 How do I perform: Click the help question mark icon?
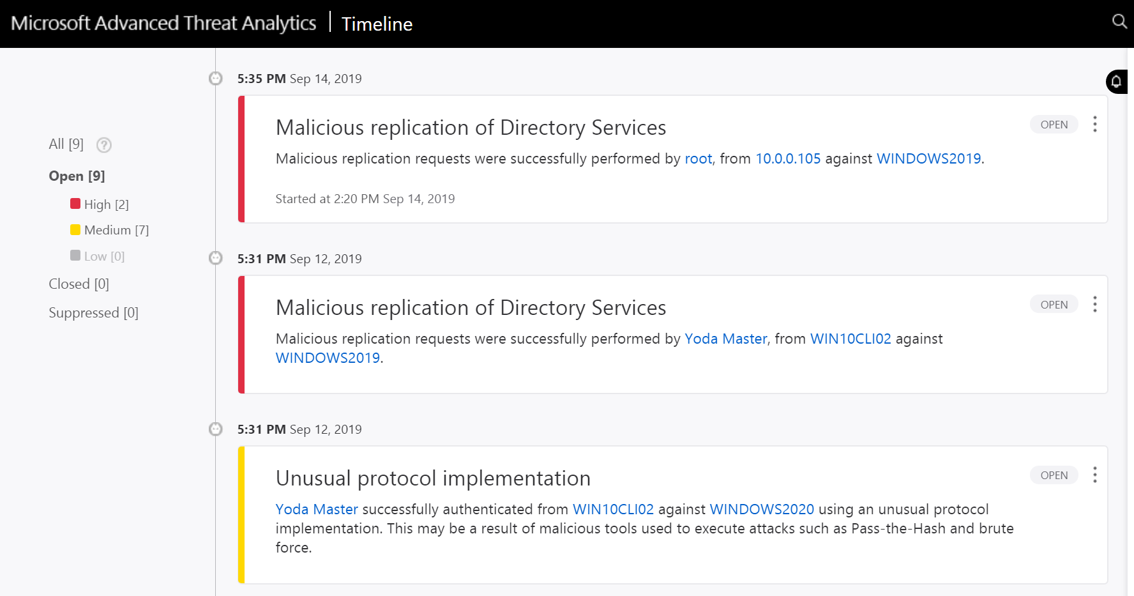(104, 145)
